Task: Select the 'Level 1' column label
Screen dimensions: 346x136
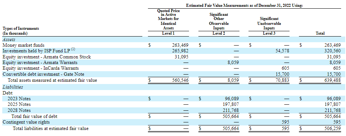Action: pyautogui.click(x=168, y=33)
